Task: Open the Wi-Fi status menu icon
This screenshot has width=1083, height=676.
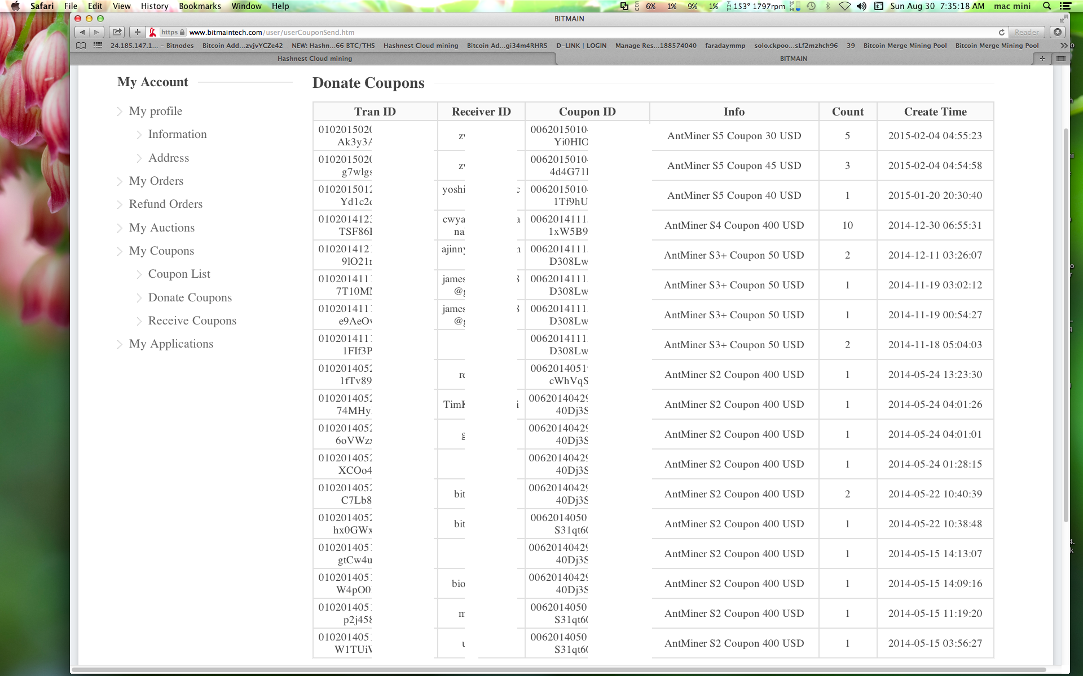Action: [844, 6]
